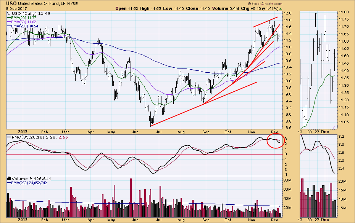Click the 40M volume axis label

(287, 199)
